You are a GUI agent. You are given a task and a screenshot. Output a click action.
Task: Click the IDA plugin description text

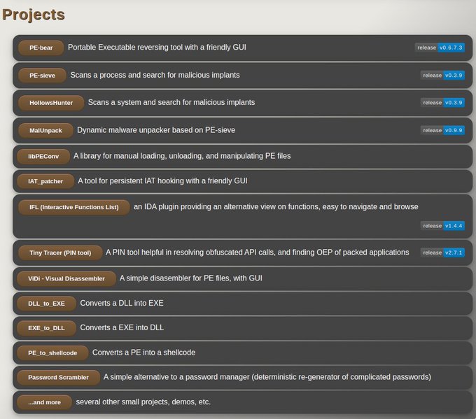point(276,206)
